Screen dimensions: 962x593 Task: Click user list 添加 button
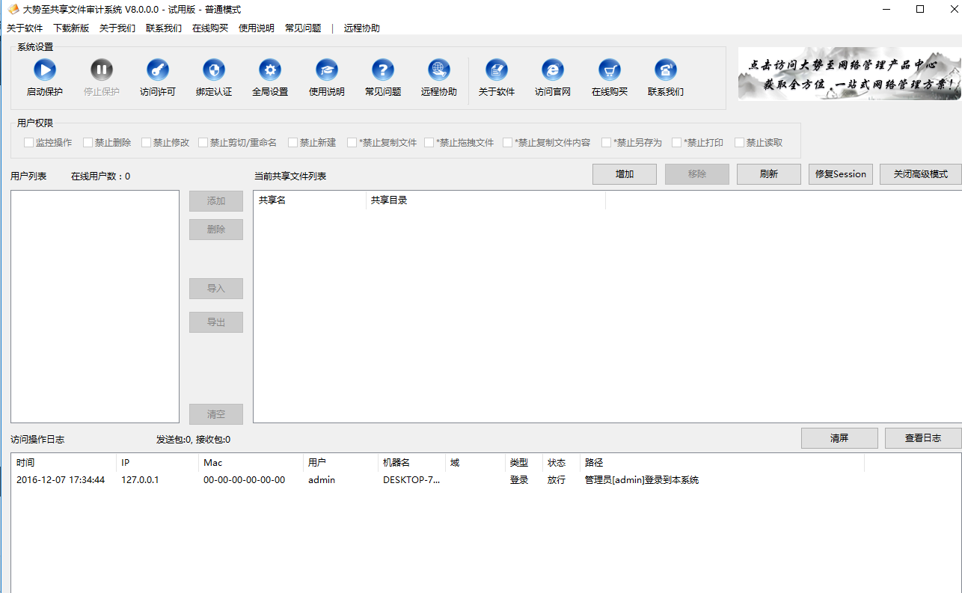[216, 201]
